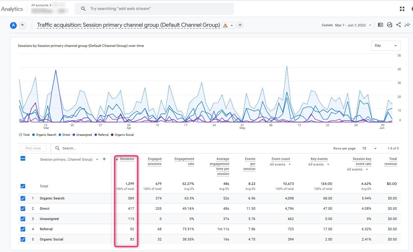Uncheck the Direct row checkbox
Screen dimensions: 413x252
coord(23,208)
